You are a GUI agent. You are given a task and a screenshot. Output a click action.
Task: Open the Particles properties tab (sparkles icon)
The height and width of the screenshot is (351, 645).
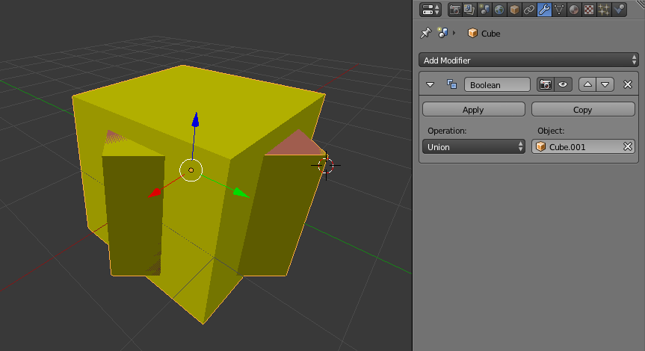point(603,10)
